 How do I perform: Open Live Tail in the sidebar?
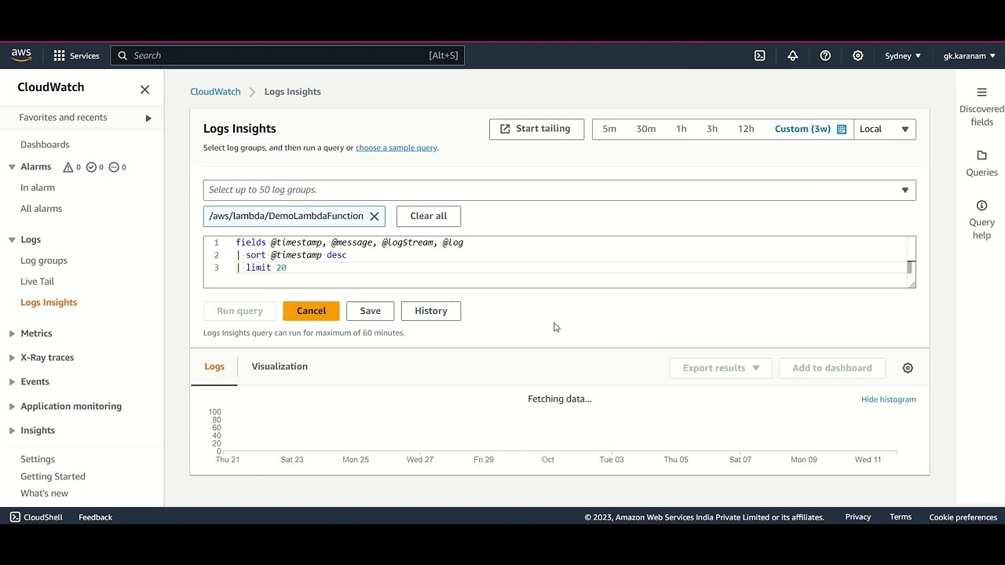click(x=37, y=282)
